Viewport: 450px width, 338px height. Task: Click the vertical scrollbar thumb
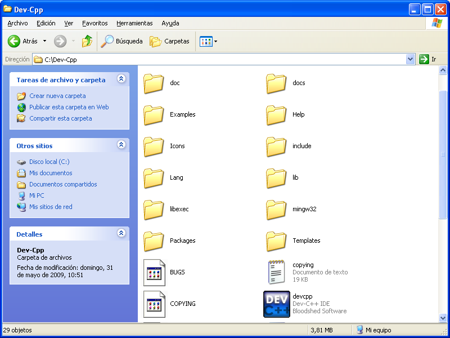[443, 154]
